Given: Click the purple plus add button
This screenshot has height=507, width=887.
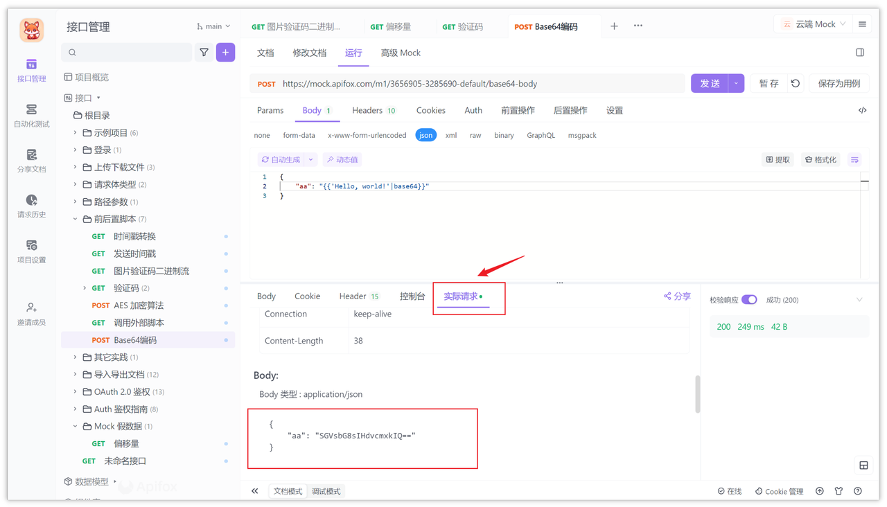Looking at the screenshot, I should [x=225, y=53].
